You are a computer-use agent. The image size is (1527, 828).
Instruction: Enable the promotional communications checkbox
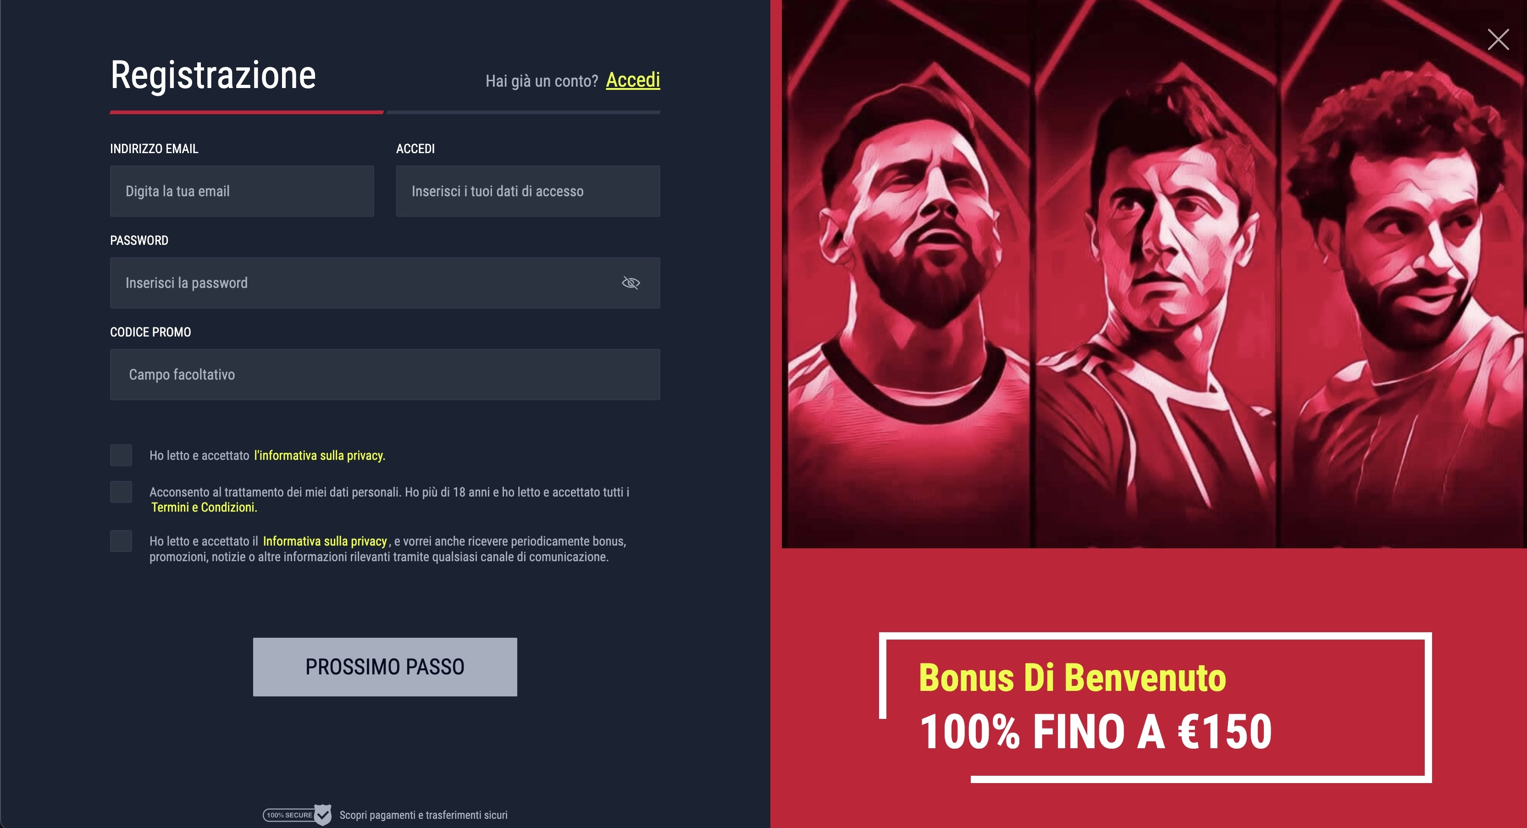point(121,541)
